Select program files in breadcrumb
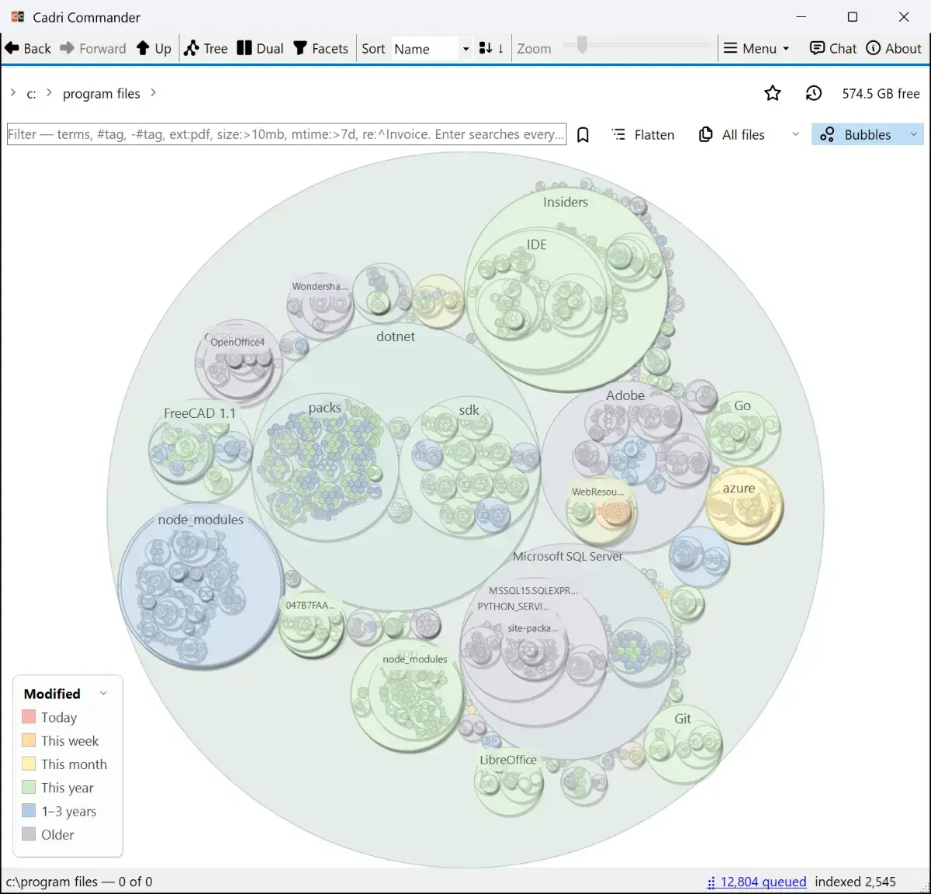Image resolution: width=931 pixels, height=894 pixels. [102, 94]
